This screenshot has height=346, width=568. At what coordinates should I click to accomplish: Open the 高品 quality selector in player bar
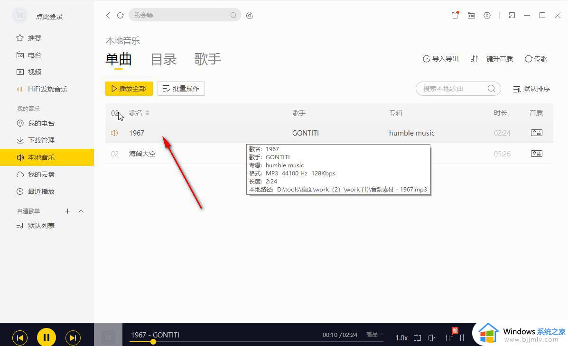[x=374, y=335]
